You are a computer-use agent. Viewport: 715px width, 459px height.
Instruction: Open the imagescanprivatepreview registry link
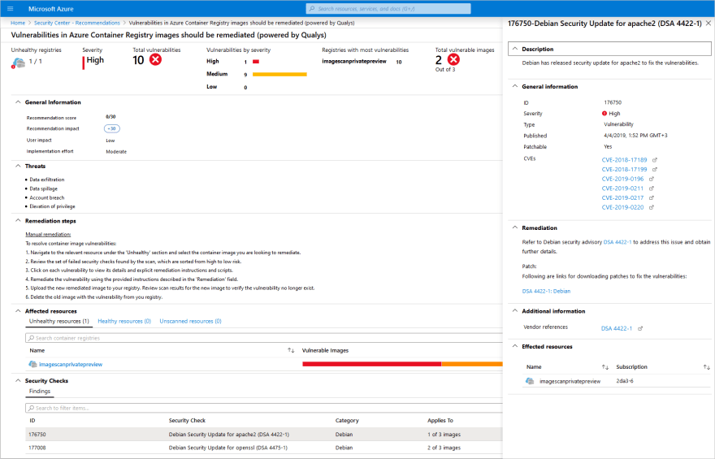point(71,365)
